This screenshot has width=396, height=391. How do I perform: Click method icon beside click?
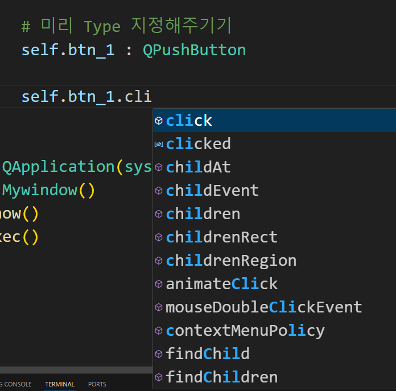(159, 121)
